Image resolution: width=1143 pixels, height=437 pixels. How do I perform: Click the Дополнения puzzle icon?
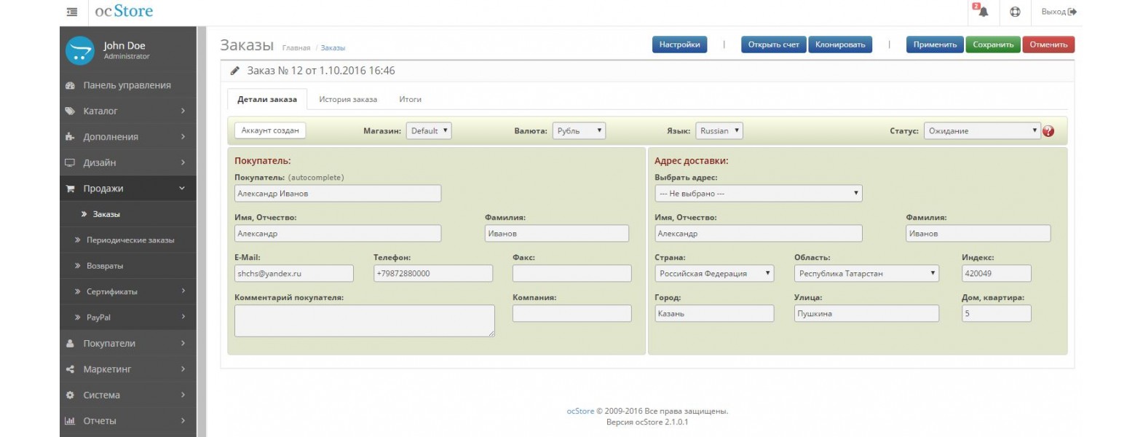(x=70, y=137)
